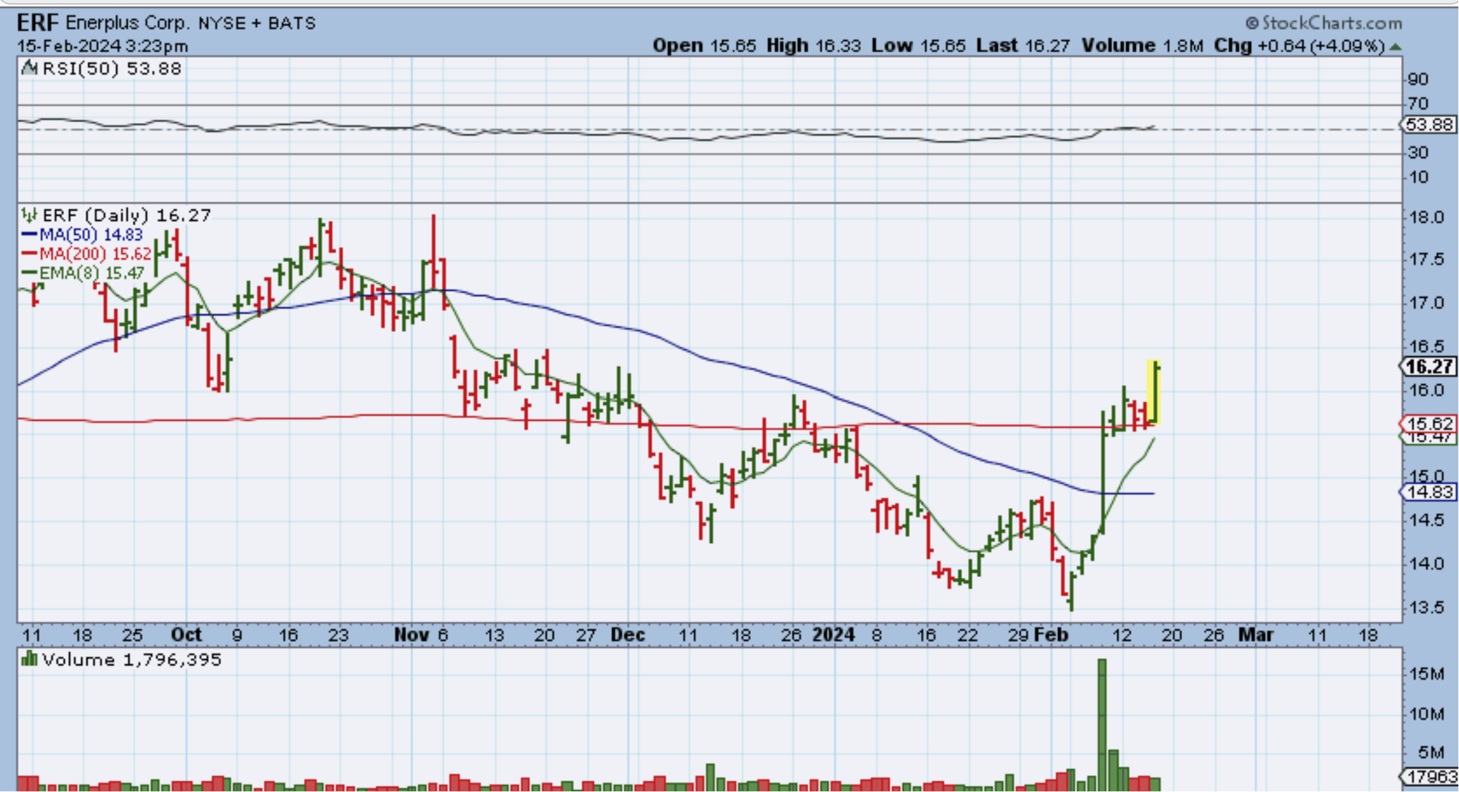Click the StockCharts.com copyright logo
Image resolution: width=1459 pixels, height=792 pixels.
(1324, 23)
